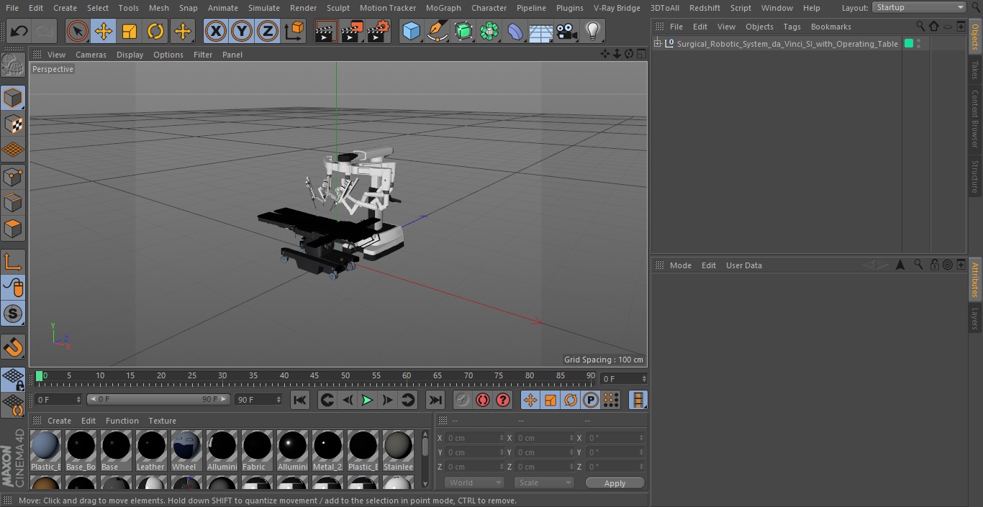Viewport: 983px width, 507px height.
Task: Open the Render menu
Action: point(303,8)
